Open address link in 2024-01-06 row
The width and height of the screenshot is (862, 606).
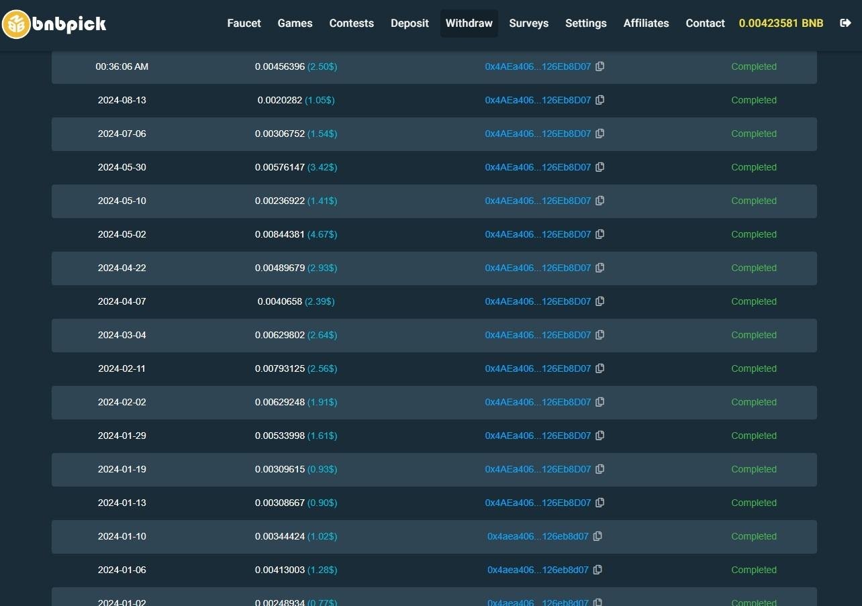538,570
